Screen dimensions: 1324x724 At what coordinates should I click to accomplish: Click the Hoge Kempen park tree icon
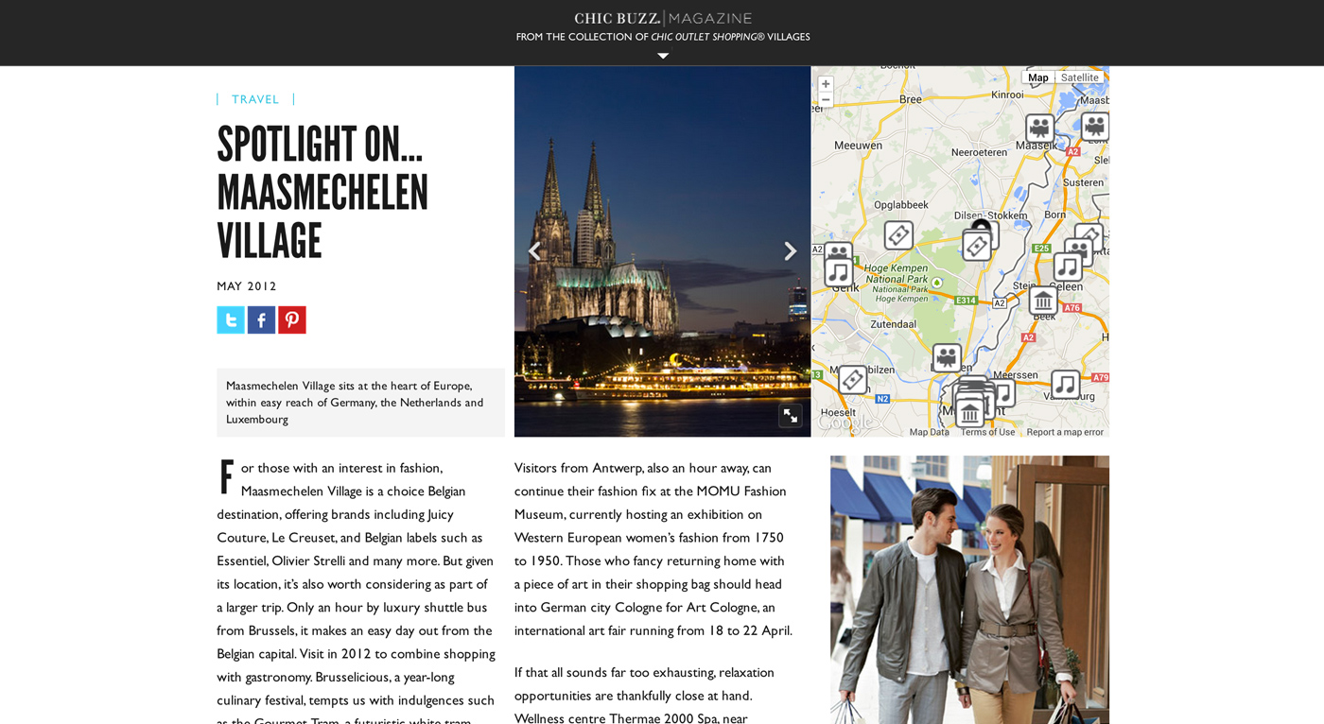[936, 282]
